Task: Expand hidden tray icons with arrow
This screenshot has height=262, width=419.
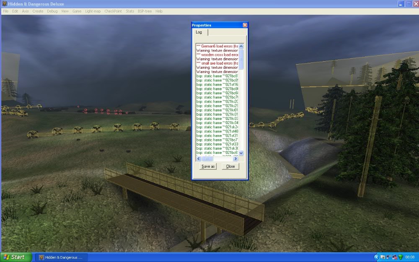Action: [x=377, y=257]
